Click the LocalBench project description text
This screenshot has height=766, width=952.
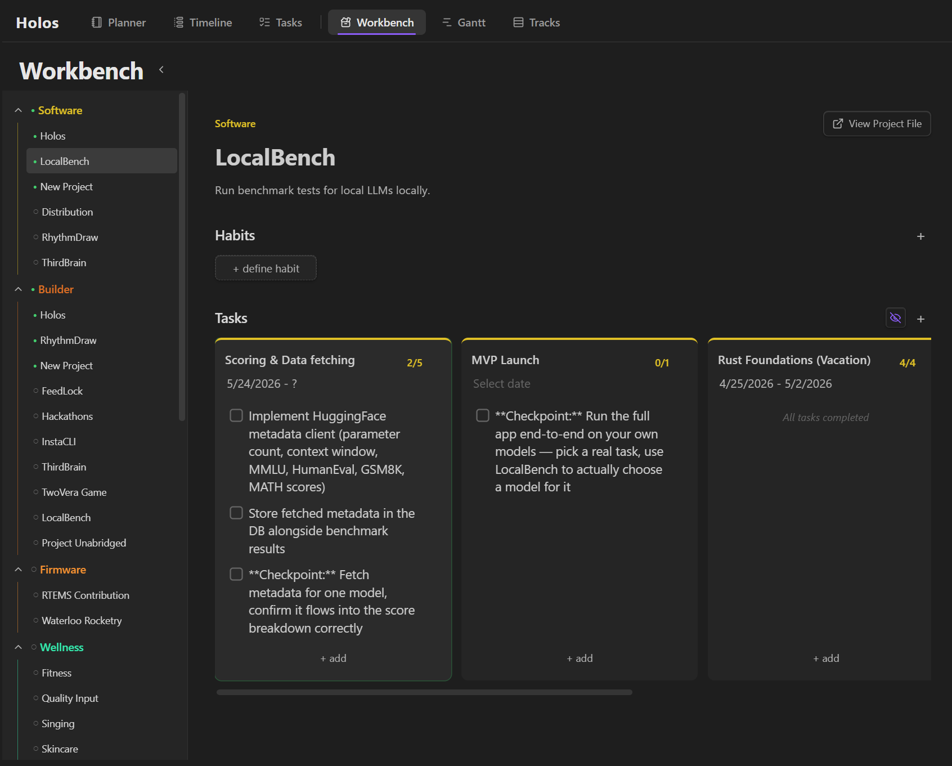point(322,190)
